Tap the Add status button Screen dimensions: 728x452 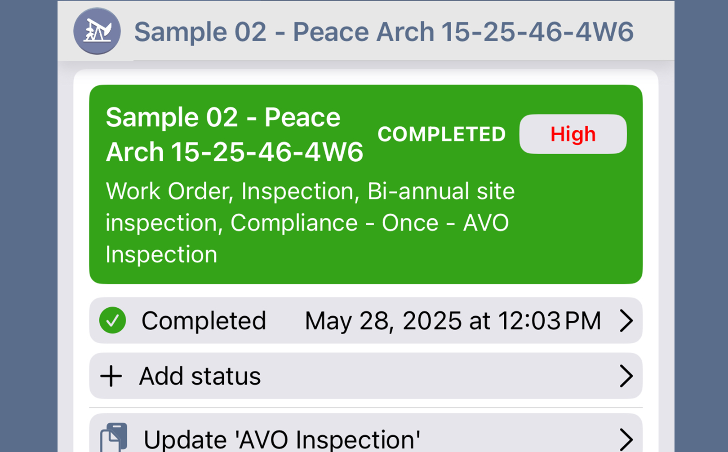(200, 376)
